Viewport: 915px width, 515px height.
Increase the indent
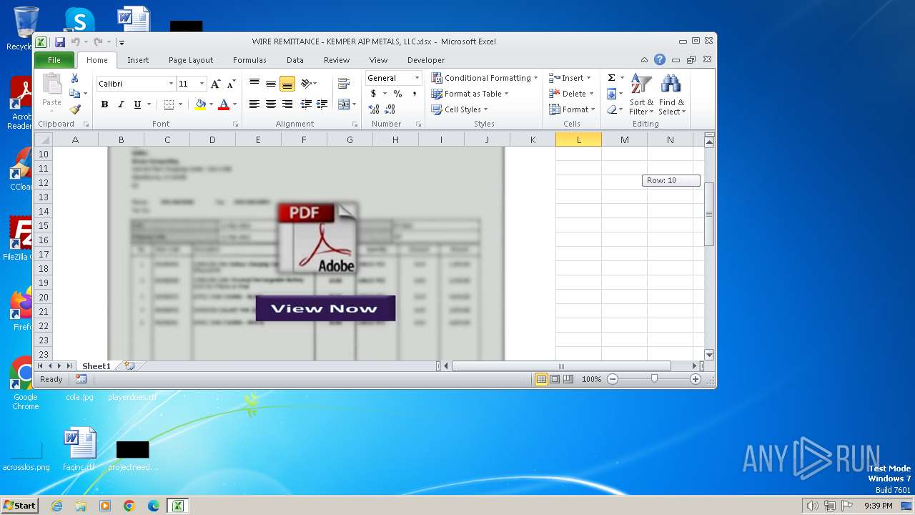tap(322, 104)
